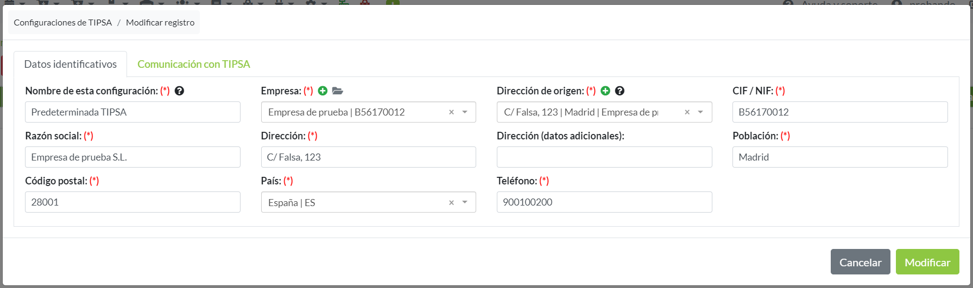The width and height of the screenshot is (973, 288).
Task: Clear the Dirección de origen selected value
Action: tap(687, 112)
